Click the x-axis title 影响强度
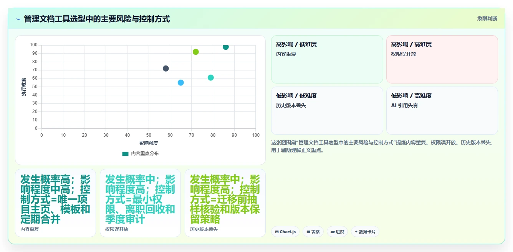 [x=149, y=143]
